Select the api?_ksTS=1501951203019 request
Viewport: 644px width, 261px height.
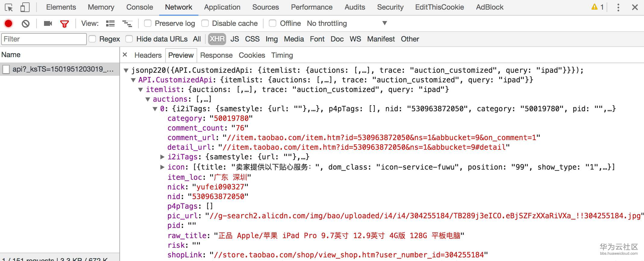[x=60, y=69]
